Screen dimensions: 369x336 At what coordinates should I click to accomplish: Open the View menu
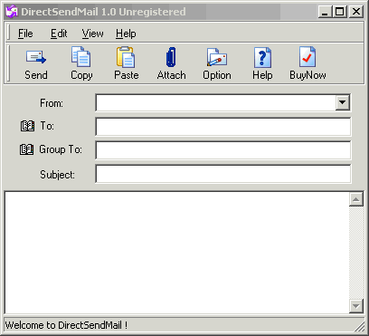click(x=92, y=34)
